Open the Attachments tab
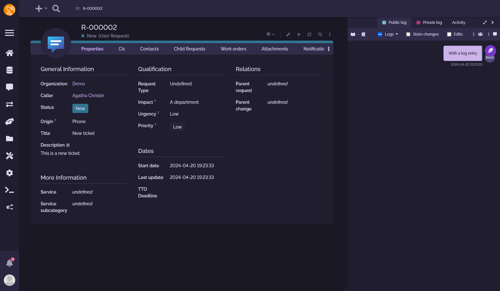Image resolution: width=500 pixels, height=291 pixels. [x=275, y=49]
